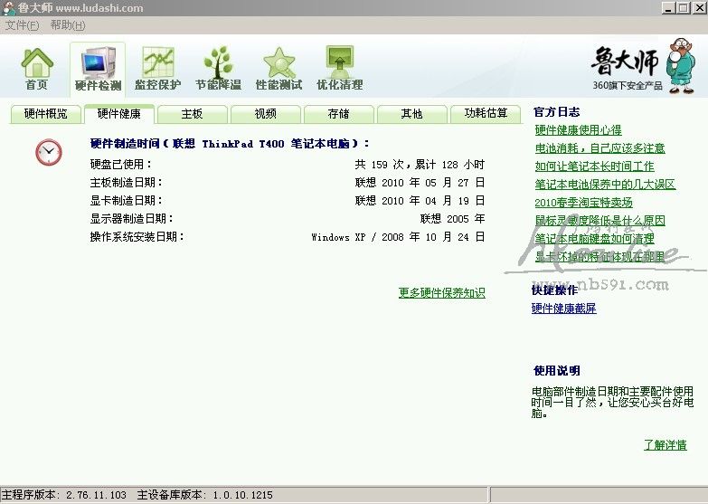Maximize the 鲁大师 window
The image size is (708, 504).
pyautogui.click(x=684, y=7)
